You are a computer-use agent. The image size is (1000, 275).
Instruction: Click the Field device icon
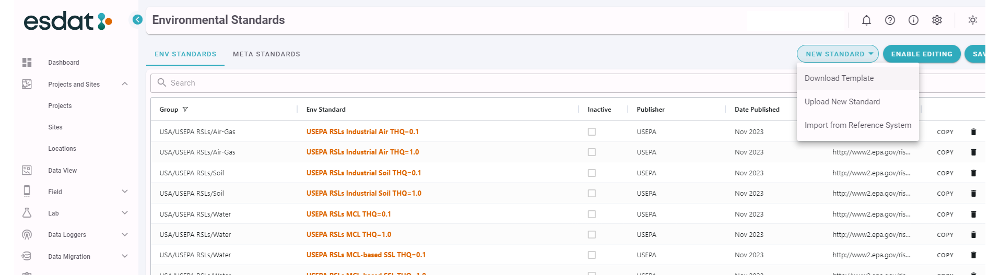[27, 192]
